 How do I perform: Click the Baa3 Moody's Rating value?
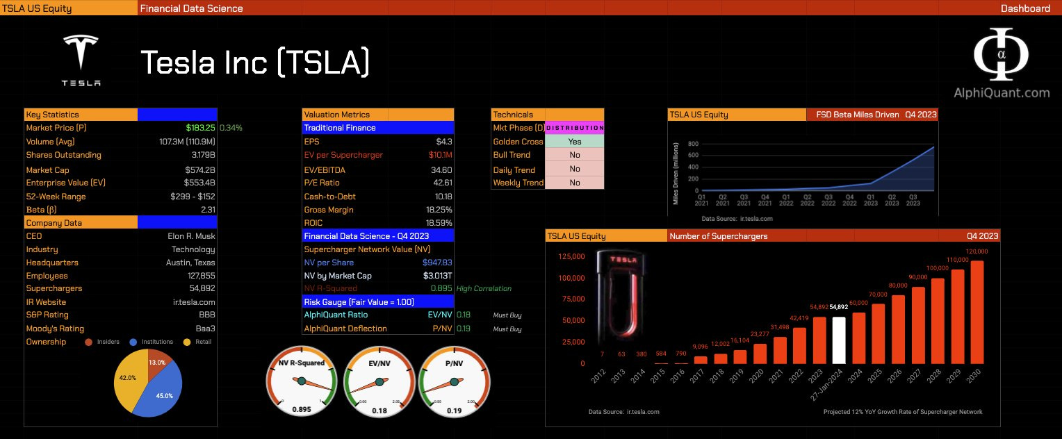tap(206, 329)
